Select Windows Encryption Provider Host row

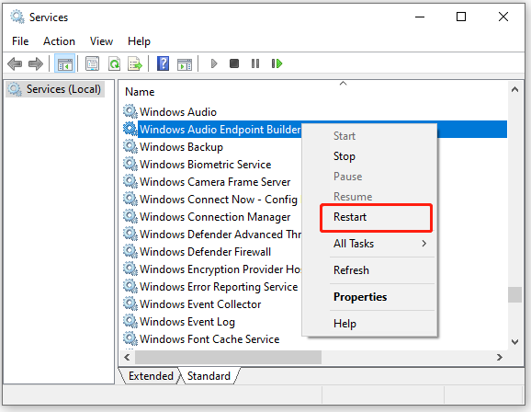tap(220, 269)
